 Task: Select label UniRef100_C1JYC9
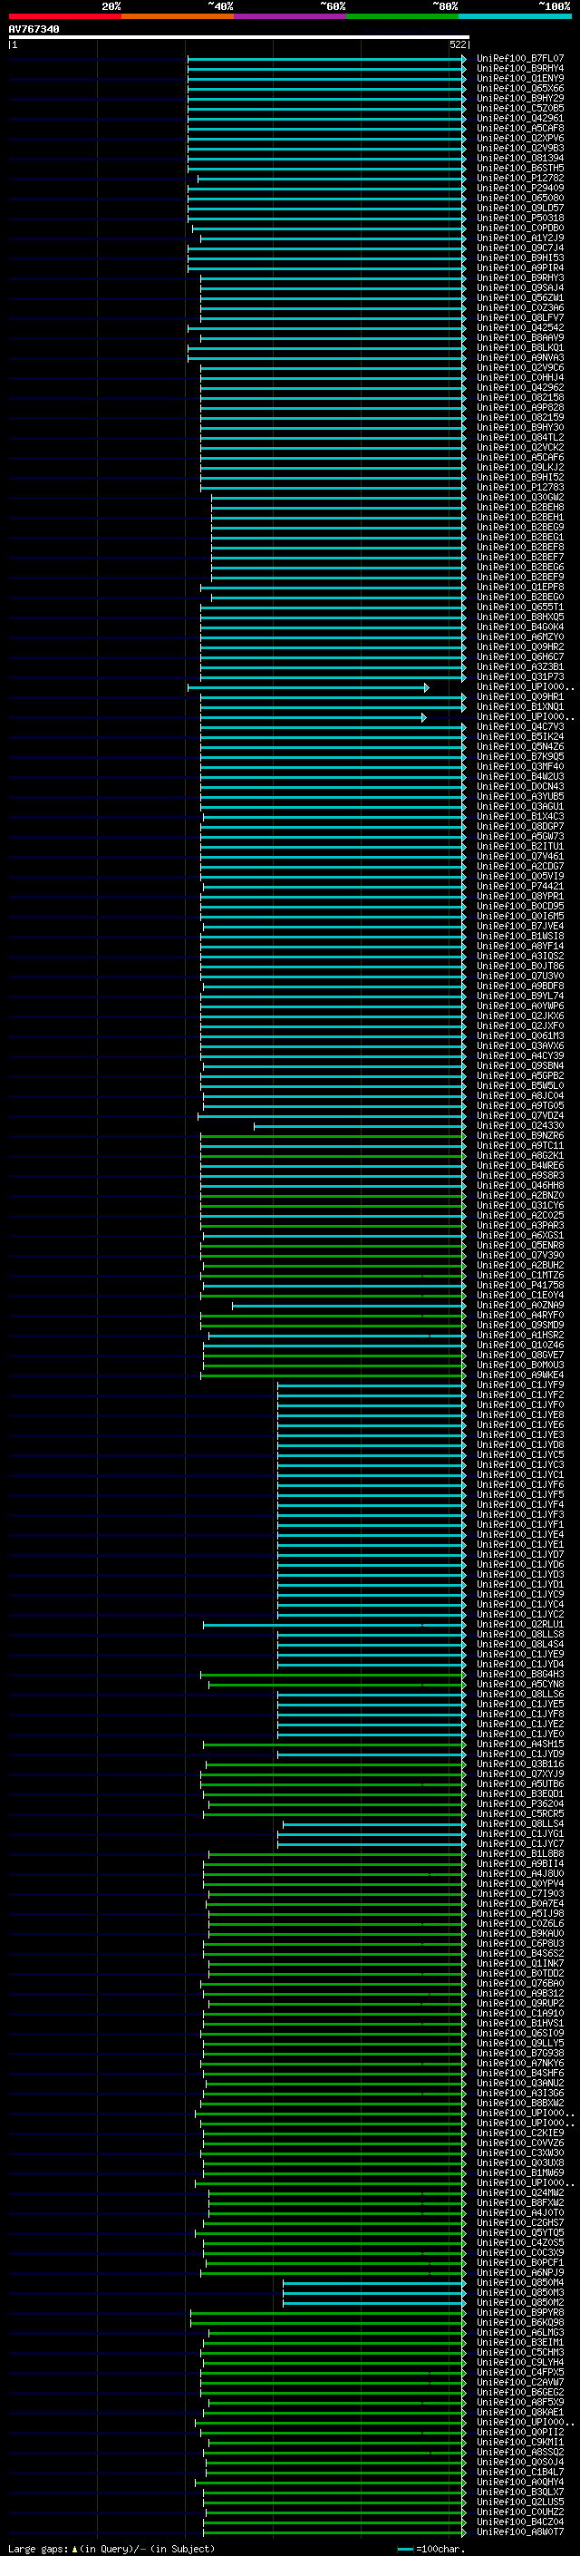(x=519, y=1593)
